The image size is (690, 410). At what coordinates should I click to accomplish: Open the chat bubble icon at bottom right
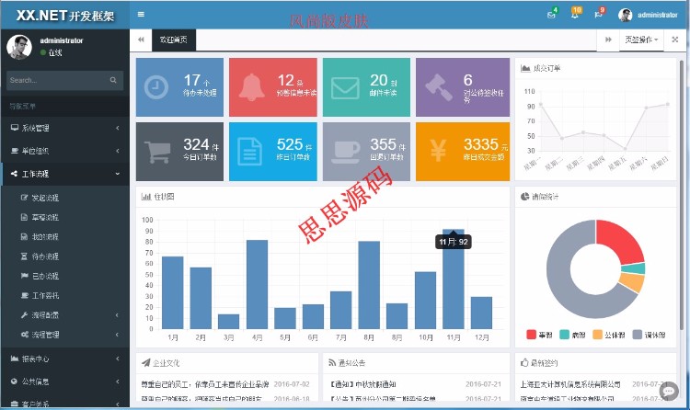[670, 392]
